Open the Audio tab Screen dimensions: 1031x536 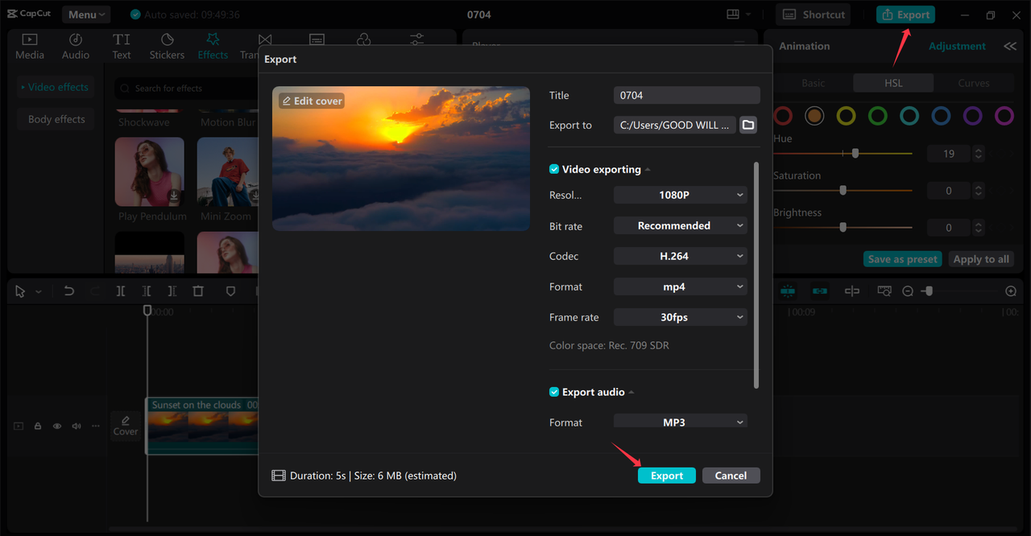pyautogui.click(x=76, y=47)
